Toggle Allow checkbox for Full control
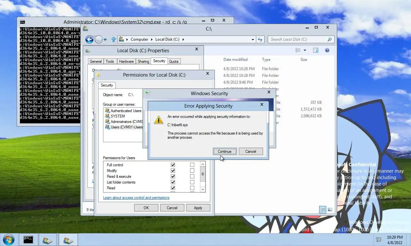The width and height of the screenshot is (411, 246). (x=173, y=165)
